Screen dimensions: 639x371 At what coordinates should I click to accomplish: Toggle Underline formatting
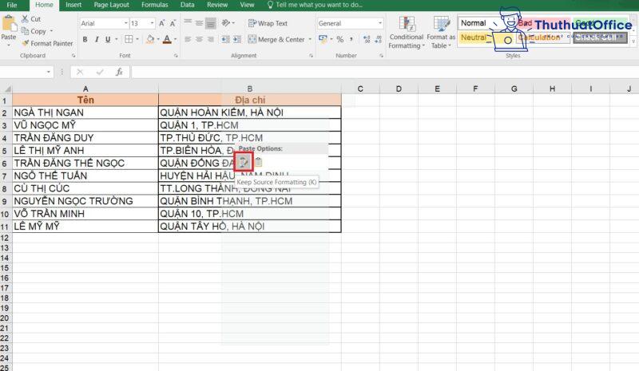(x=108, y=39)
